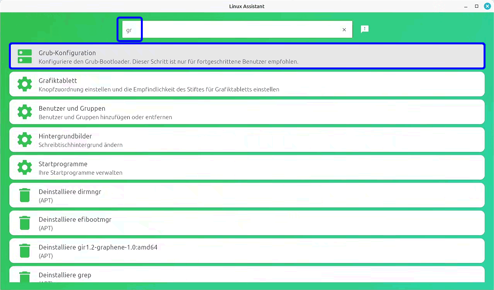Open the Grafiktablett settings entry
The height and width of the screenshot is (290, 494).
coord(247,84)
